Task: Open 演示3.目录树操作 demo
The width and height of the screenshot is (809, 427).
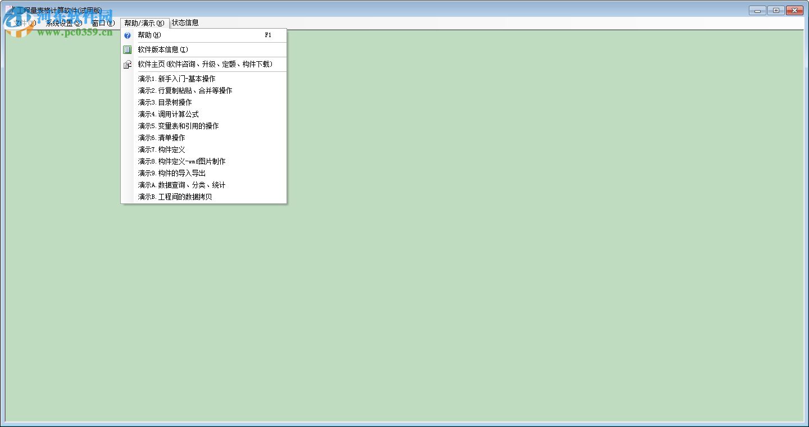Action: point(204,103)
